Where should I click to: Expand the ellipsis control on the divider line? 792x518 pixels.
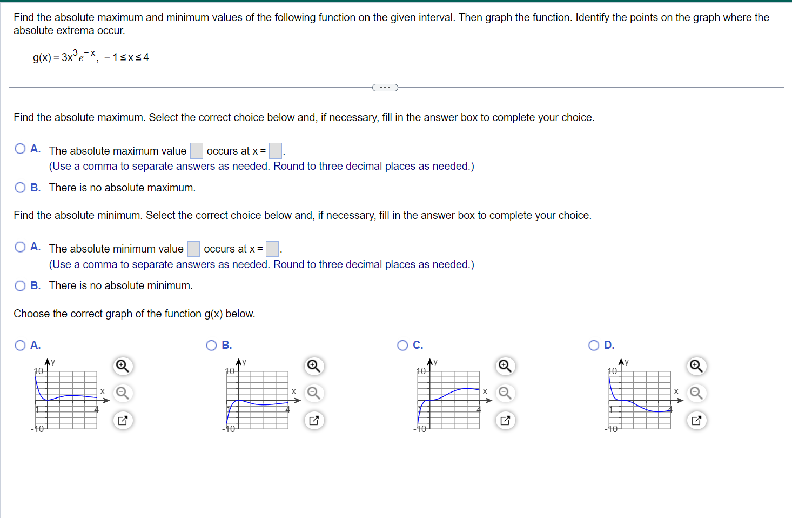(385, 87)
